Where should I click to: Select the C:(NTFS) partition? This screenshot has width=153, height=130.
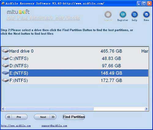[x=75, y=58]
